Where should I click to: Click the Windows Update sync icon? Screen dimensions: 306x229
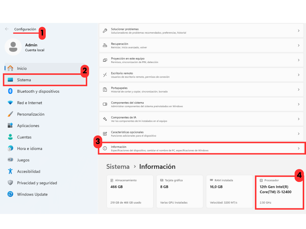pyautogui.click(x=10, y=194)
